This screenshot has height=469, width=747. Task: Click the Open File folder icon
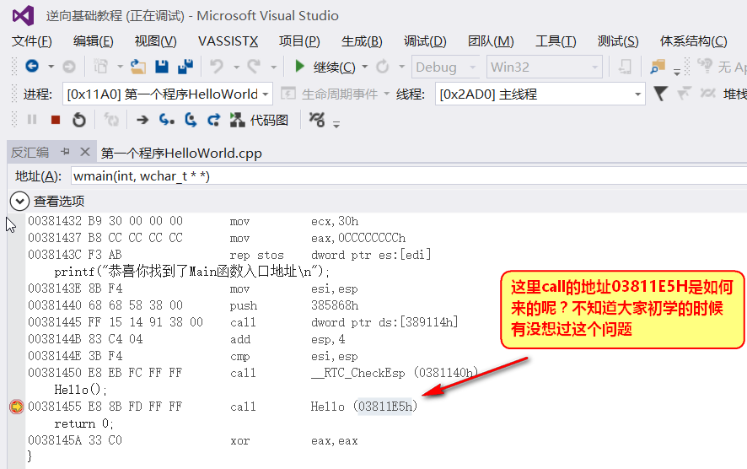click(x=137, y=67)
